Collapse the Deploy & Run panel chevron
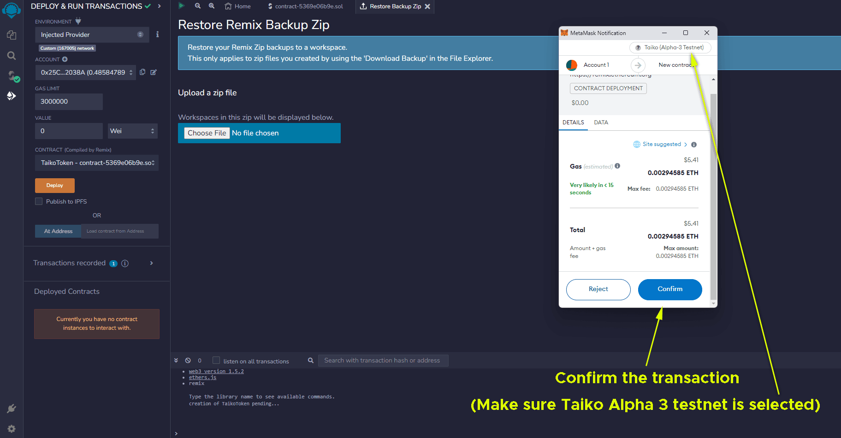Screen dimensions: 841x438 tap(160, 6)
